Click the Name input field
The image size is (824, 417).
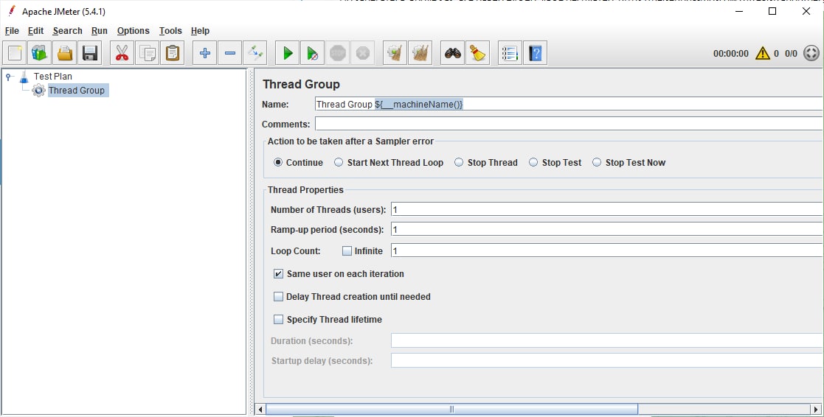[569, 105]
